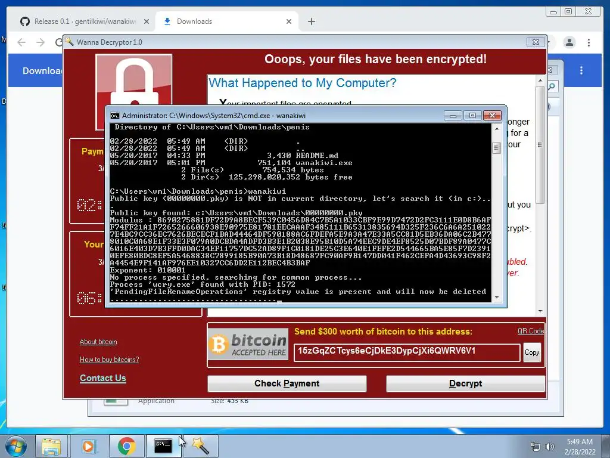Click Chrome's forward arrow

click(41, 42)
